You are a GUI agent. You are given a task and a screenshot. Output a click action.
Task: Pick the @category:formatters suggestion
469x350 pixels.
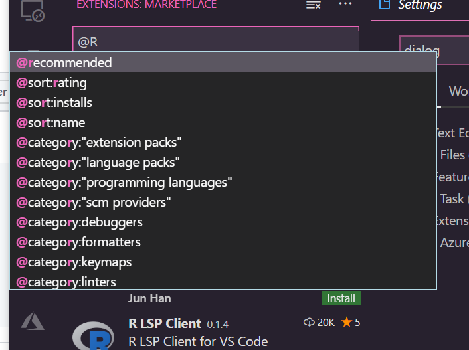pos(223,242)
